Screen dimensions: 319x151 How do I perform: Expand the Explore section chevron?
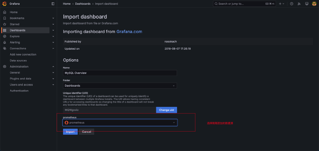[x=53, y=37]
